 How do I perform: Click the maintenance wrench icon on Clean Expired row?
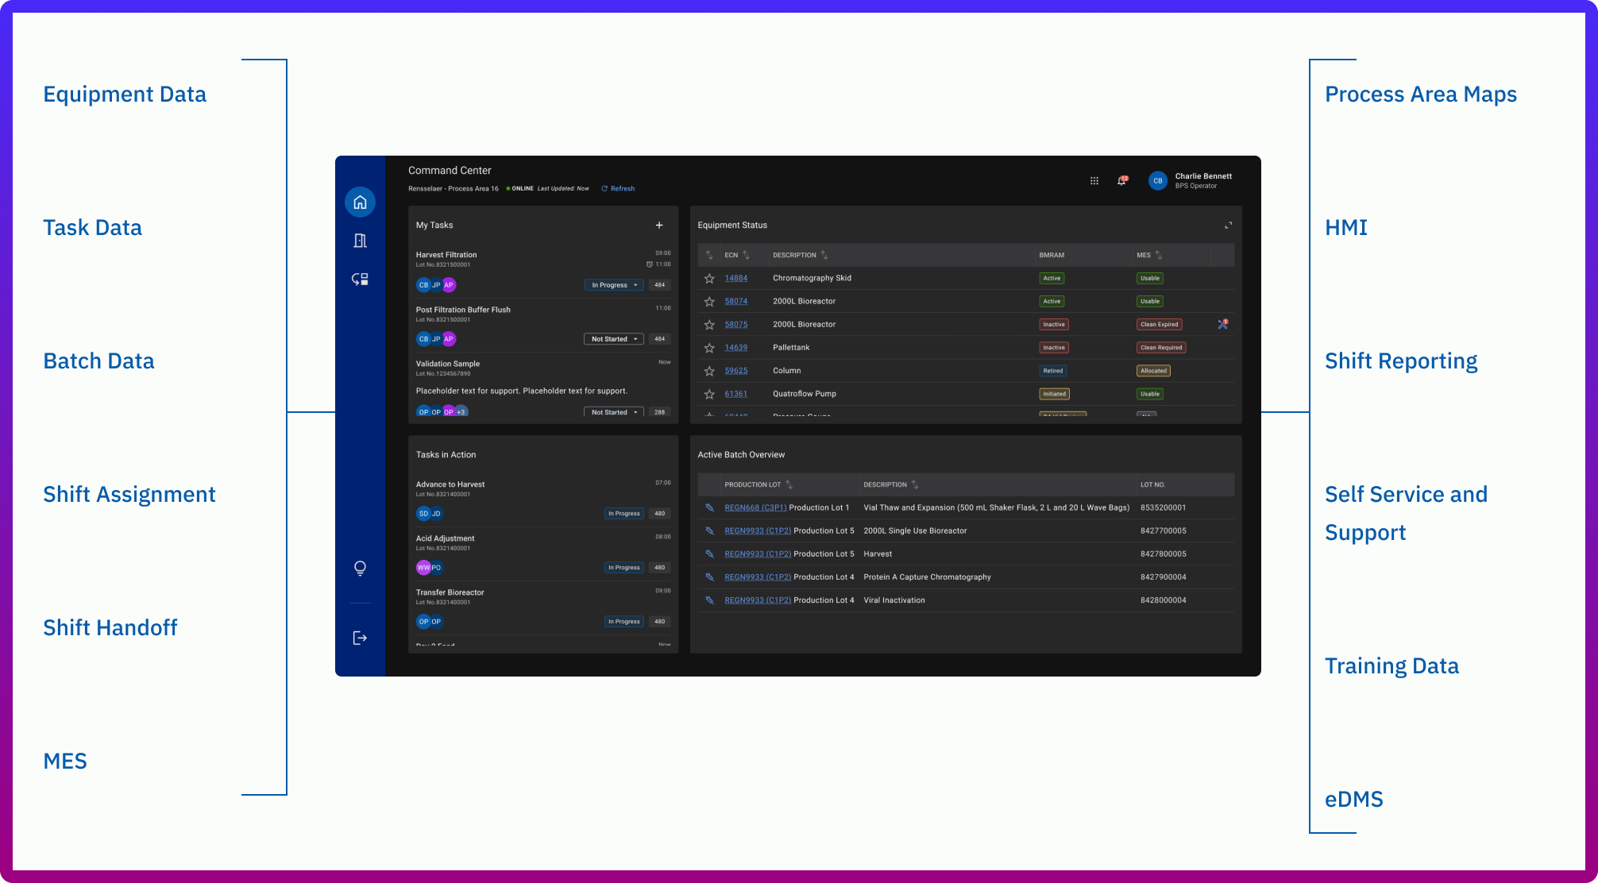(x=1222, y=324)
